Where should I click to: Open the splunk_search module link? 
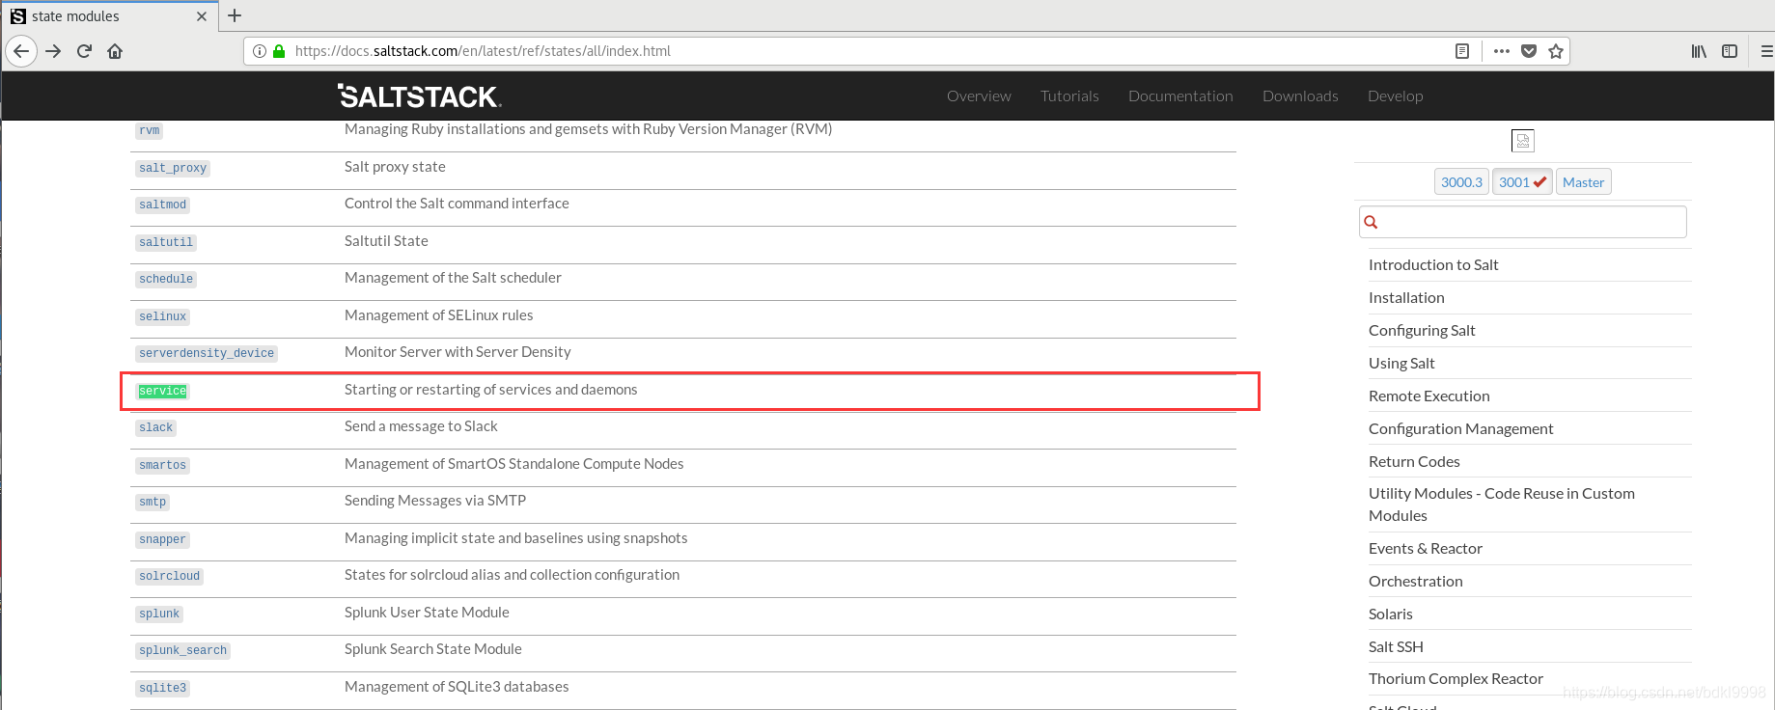(182, 650)
